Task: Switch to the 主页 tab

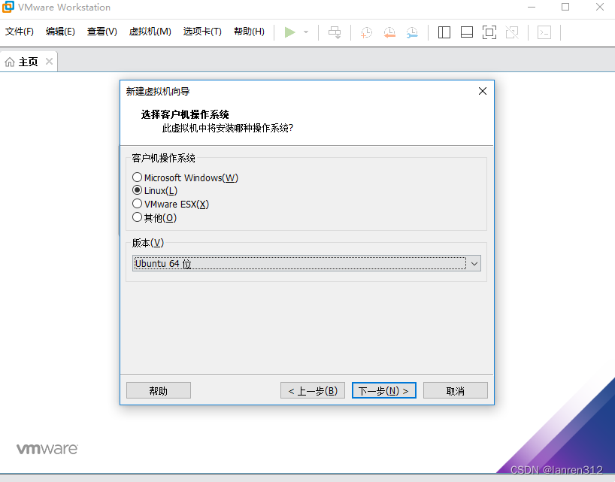Action: 29,62
